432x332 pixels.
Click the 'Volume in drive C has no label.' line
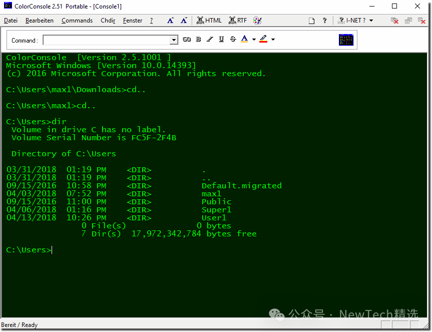[89, 130]
